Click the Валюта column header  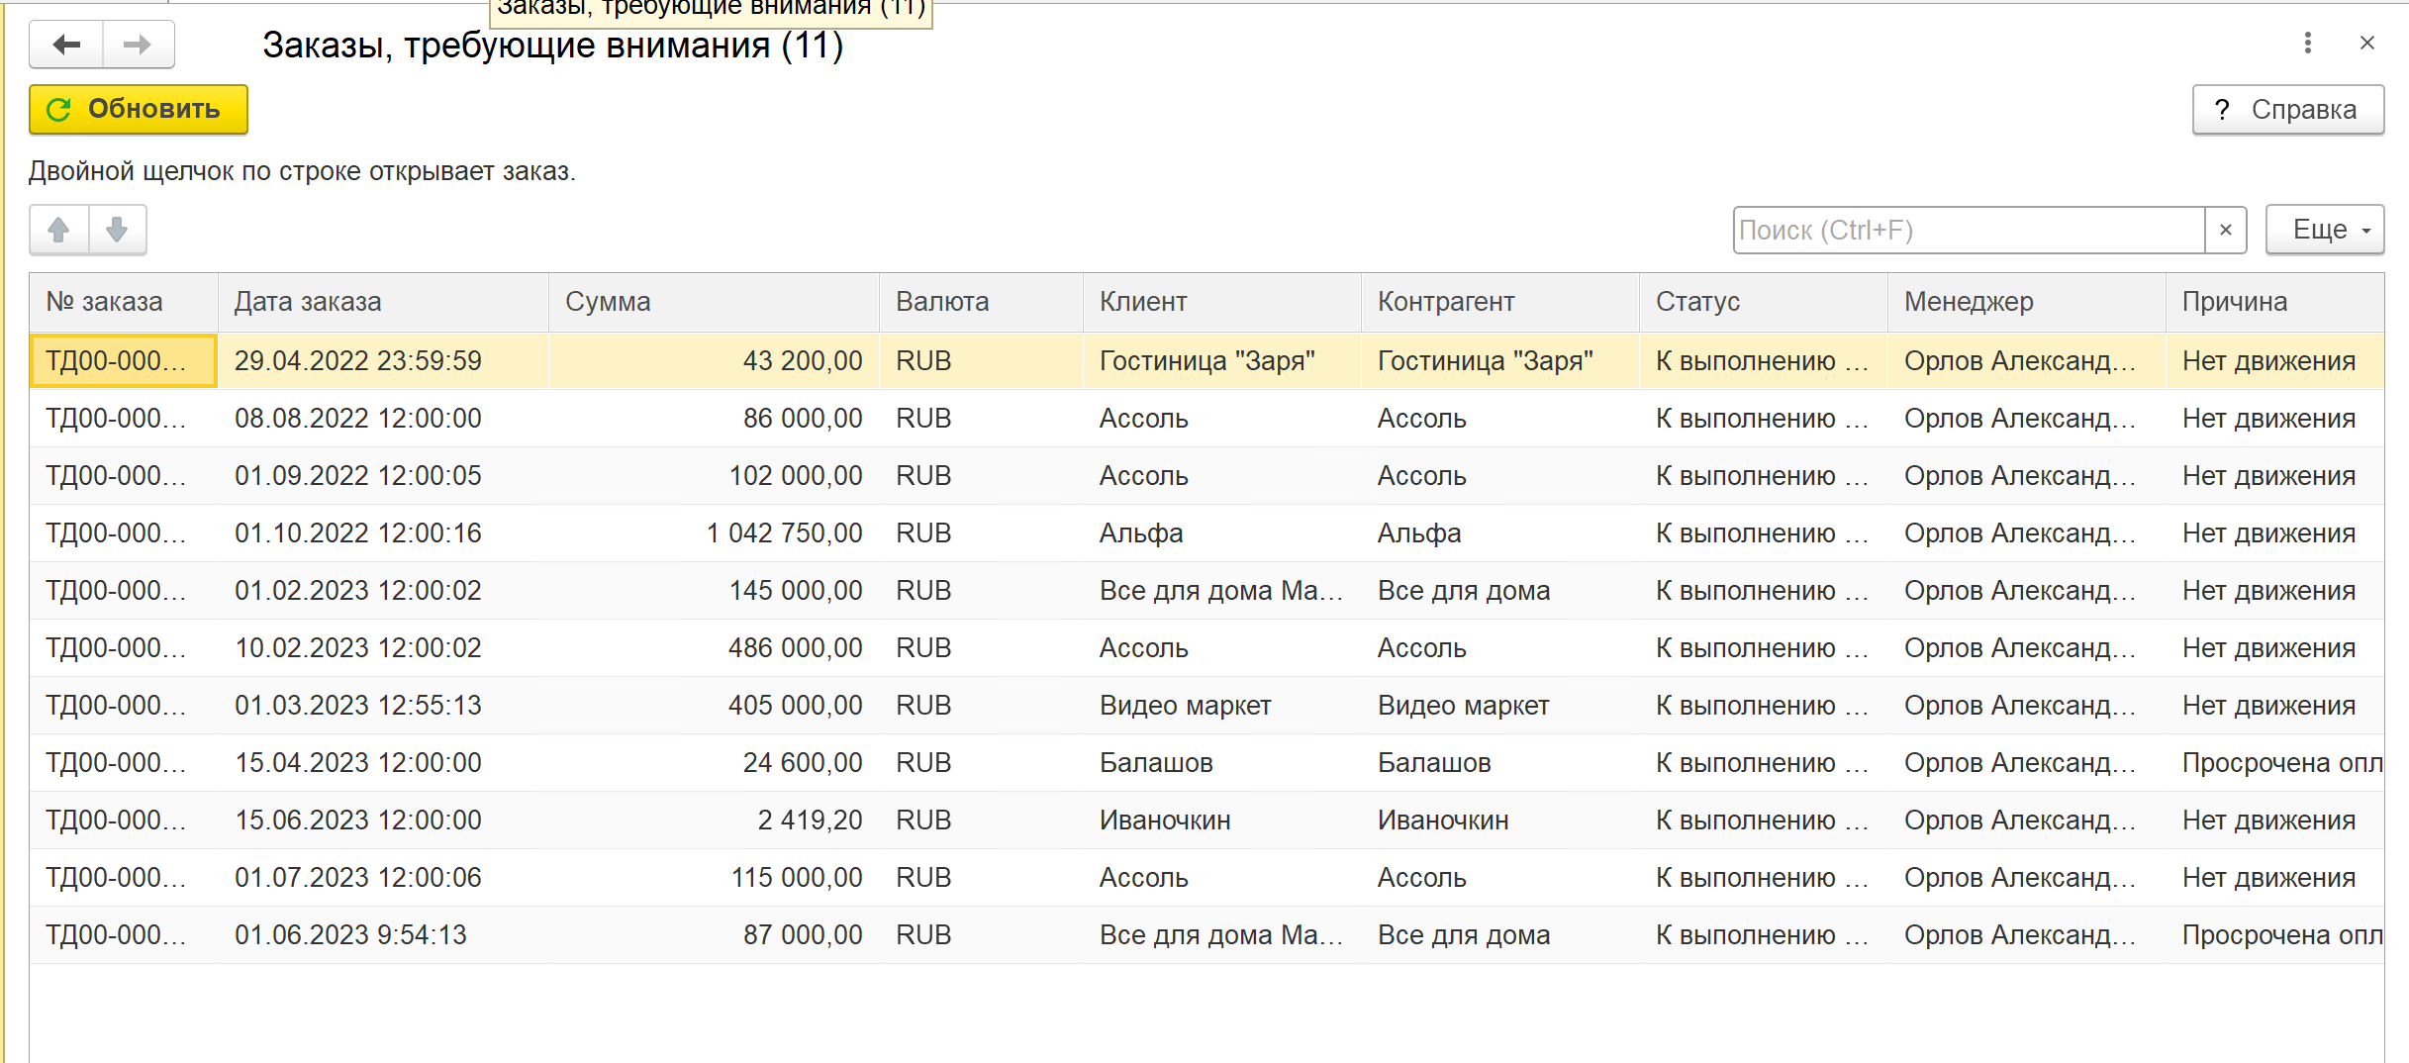tap(981, 302)
